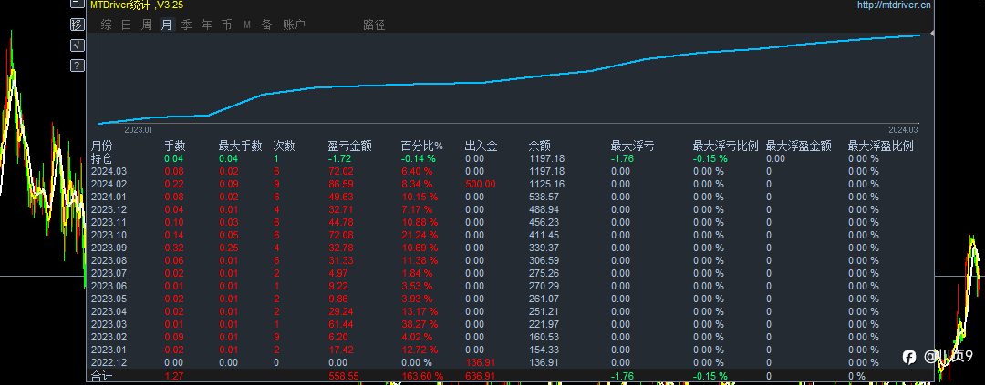Image resolution: width=985 pixels, height=385 pixels.
Task: Click profit value 72.02 in 2024.03 row
Action: click(341, 171)
